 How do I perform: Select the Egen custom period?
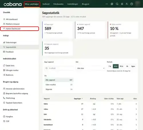click(x=133, y=66)
